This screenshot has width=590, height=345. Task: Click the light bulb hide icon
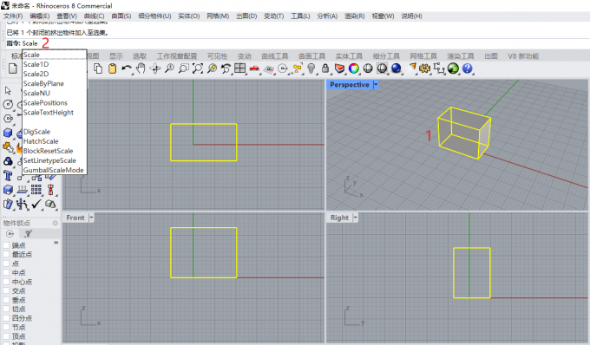coord(311,68)
